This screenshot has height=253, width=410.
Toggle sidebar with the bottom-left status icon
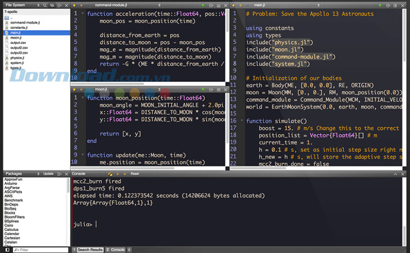click(x=8, y=250)
